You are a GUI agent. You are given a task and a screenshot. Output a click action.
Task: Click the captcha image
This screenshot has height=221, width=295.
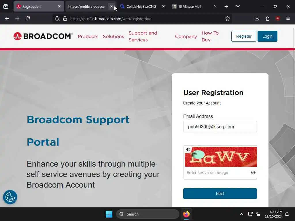click(x=221, y=157)
